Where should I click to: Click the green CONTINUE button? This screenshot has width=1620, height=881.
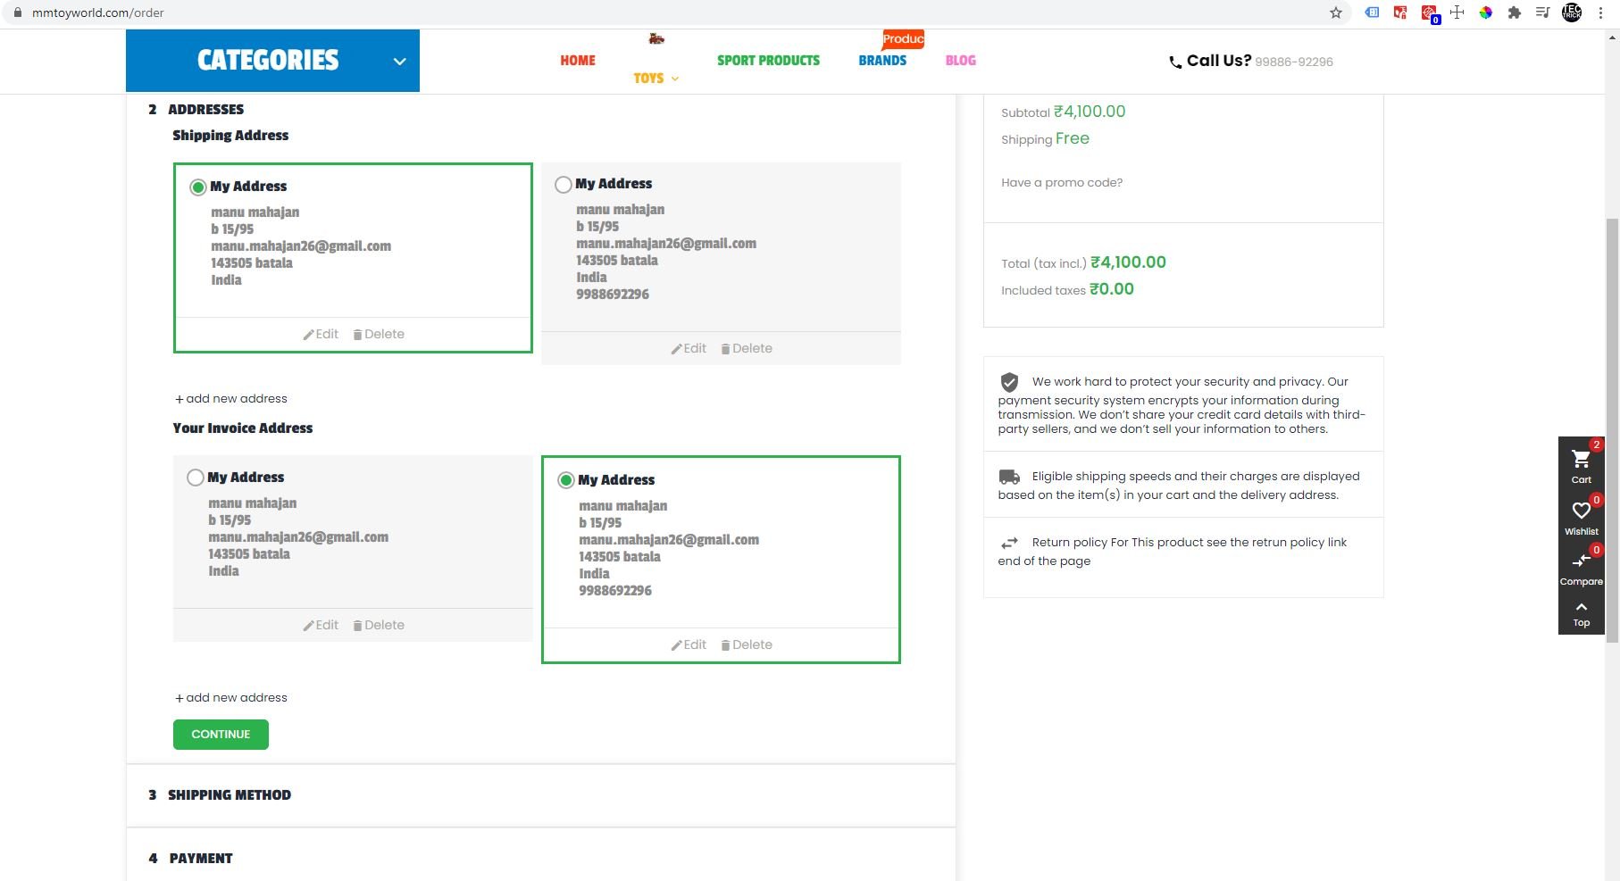(221, 735)
